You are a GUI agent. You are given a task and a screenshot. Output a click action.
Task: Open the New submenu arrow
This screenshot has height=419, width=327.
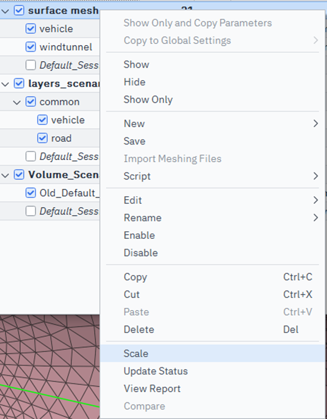315,123
